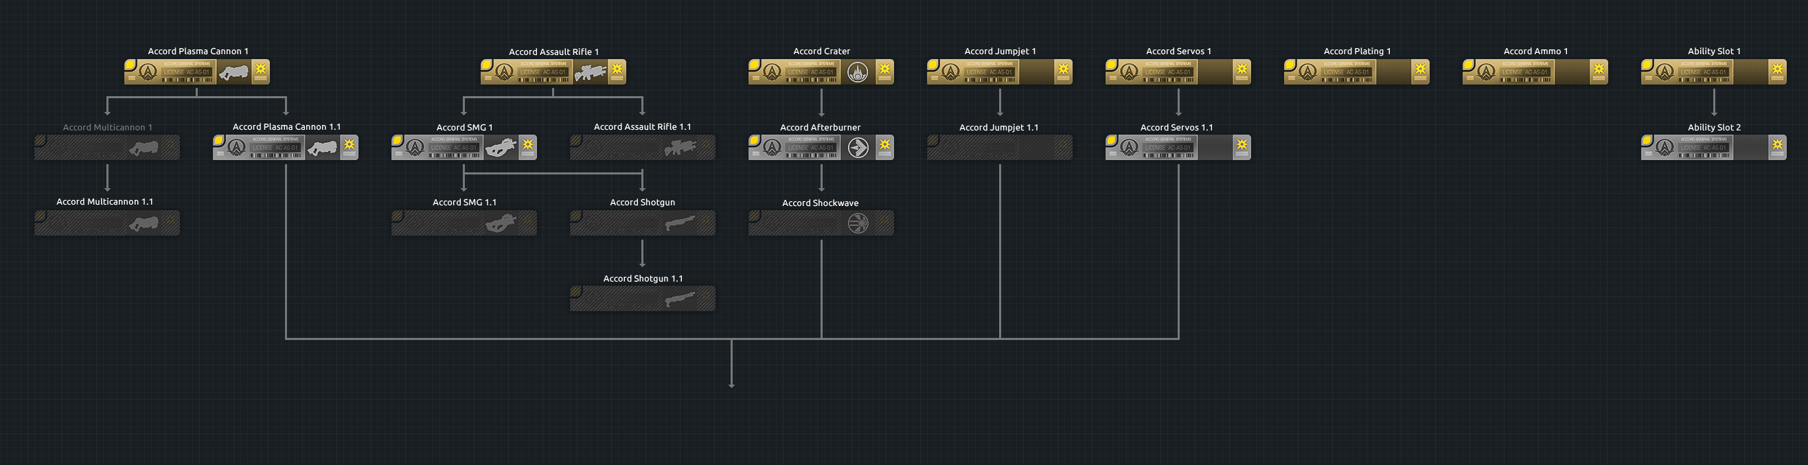Screen dimensions: 1808x465
Task: Click the 'Accord Multicannon 1.1' title text
Action: tap(104, 202)
